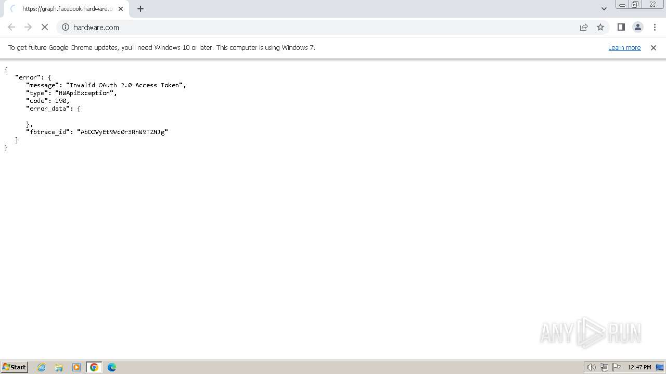Dismiss the Chrome update info bar
The image size is (666, 374).
(654, 47)
